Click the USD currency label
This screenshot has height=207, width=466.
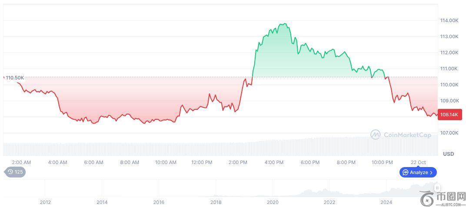pos(448,154)
